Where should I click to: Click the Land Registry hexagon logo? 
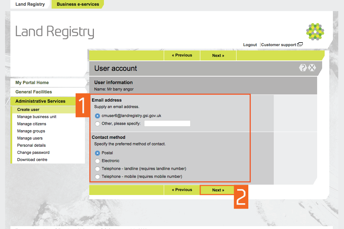coord(315,31)
